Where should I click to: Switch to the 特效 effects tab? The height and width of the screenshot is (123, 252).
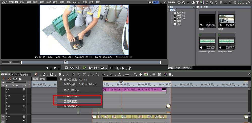pyautogui.click(x=178, y=68)
